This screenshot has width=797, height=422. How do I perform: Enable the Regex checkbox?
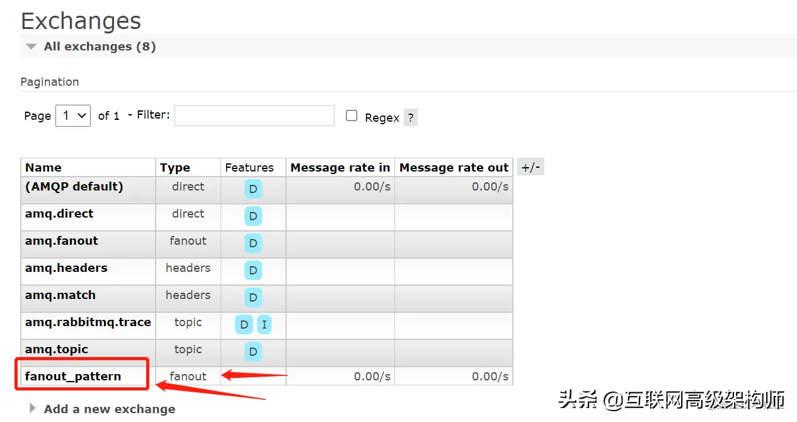[x=351, y=117]
